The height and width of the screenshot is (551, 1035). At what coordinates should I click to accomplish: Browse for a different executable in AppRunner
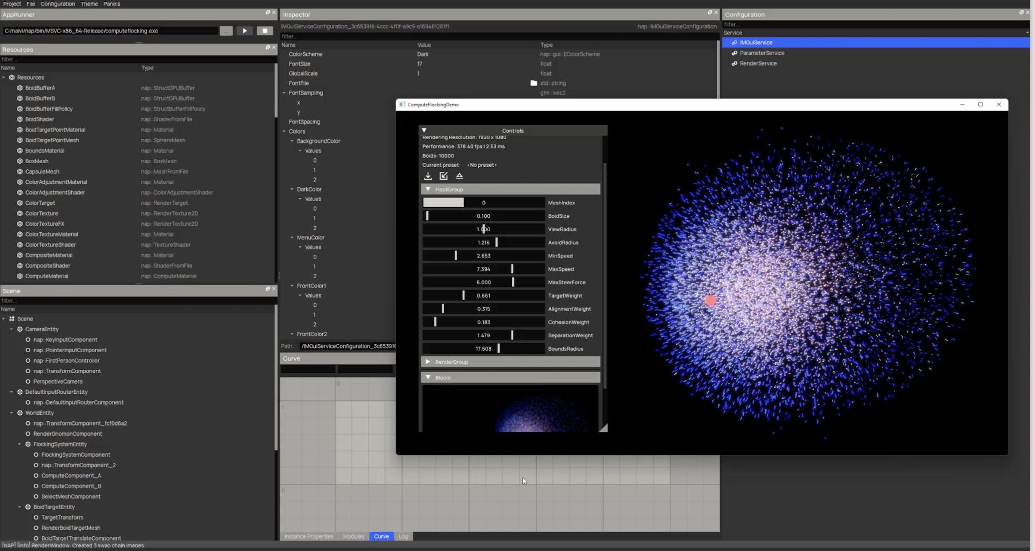(x=226, y=31)
